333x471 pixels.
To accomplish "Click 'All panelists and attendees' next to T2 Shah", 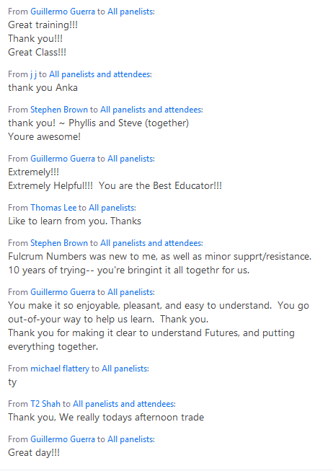I will [x=123, y=404].
